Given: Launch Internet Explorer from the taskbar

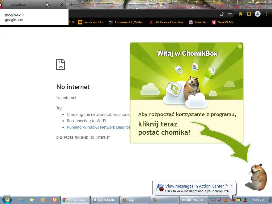Looking at the screenshot, I should [x=21, y=200].
